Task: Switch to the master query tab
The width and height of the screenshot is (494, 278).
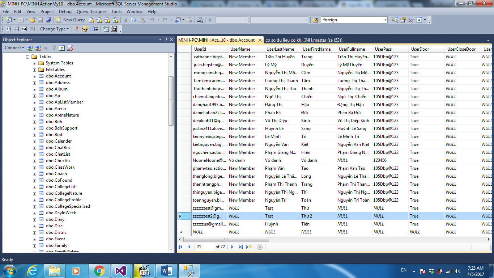Action: point(304,40)
